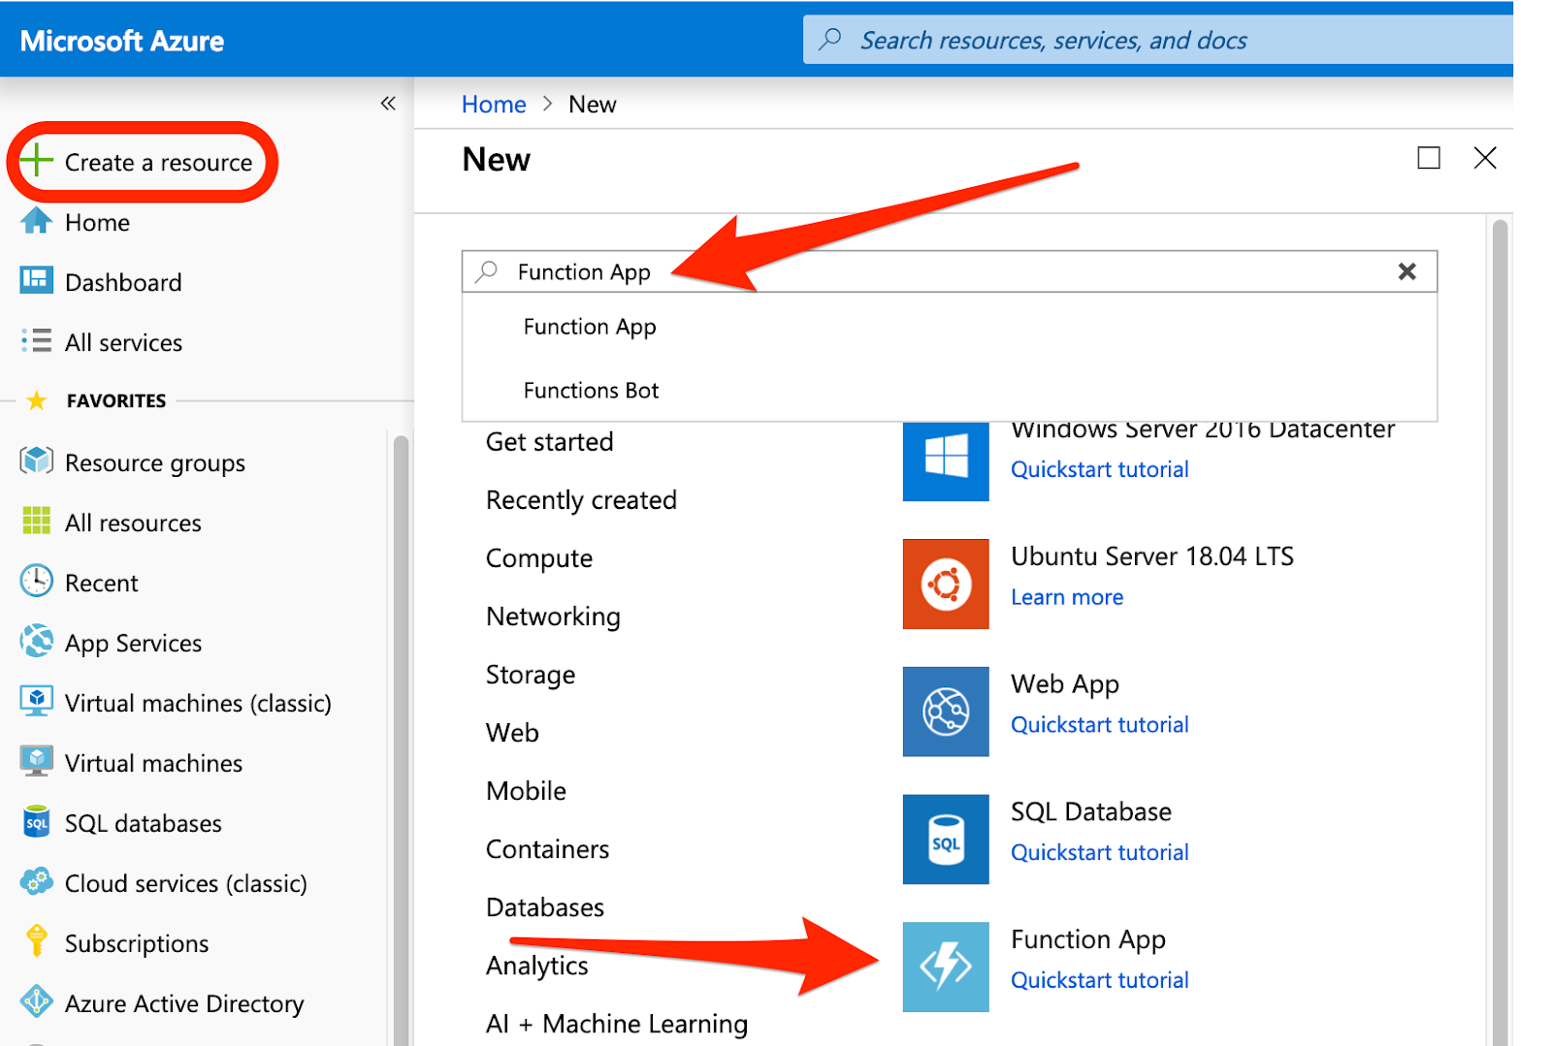The image size is (1552, 1046).
Task: Select Functions Bot search suggestion
Action: point(949,390)
